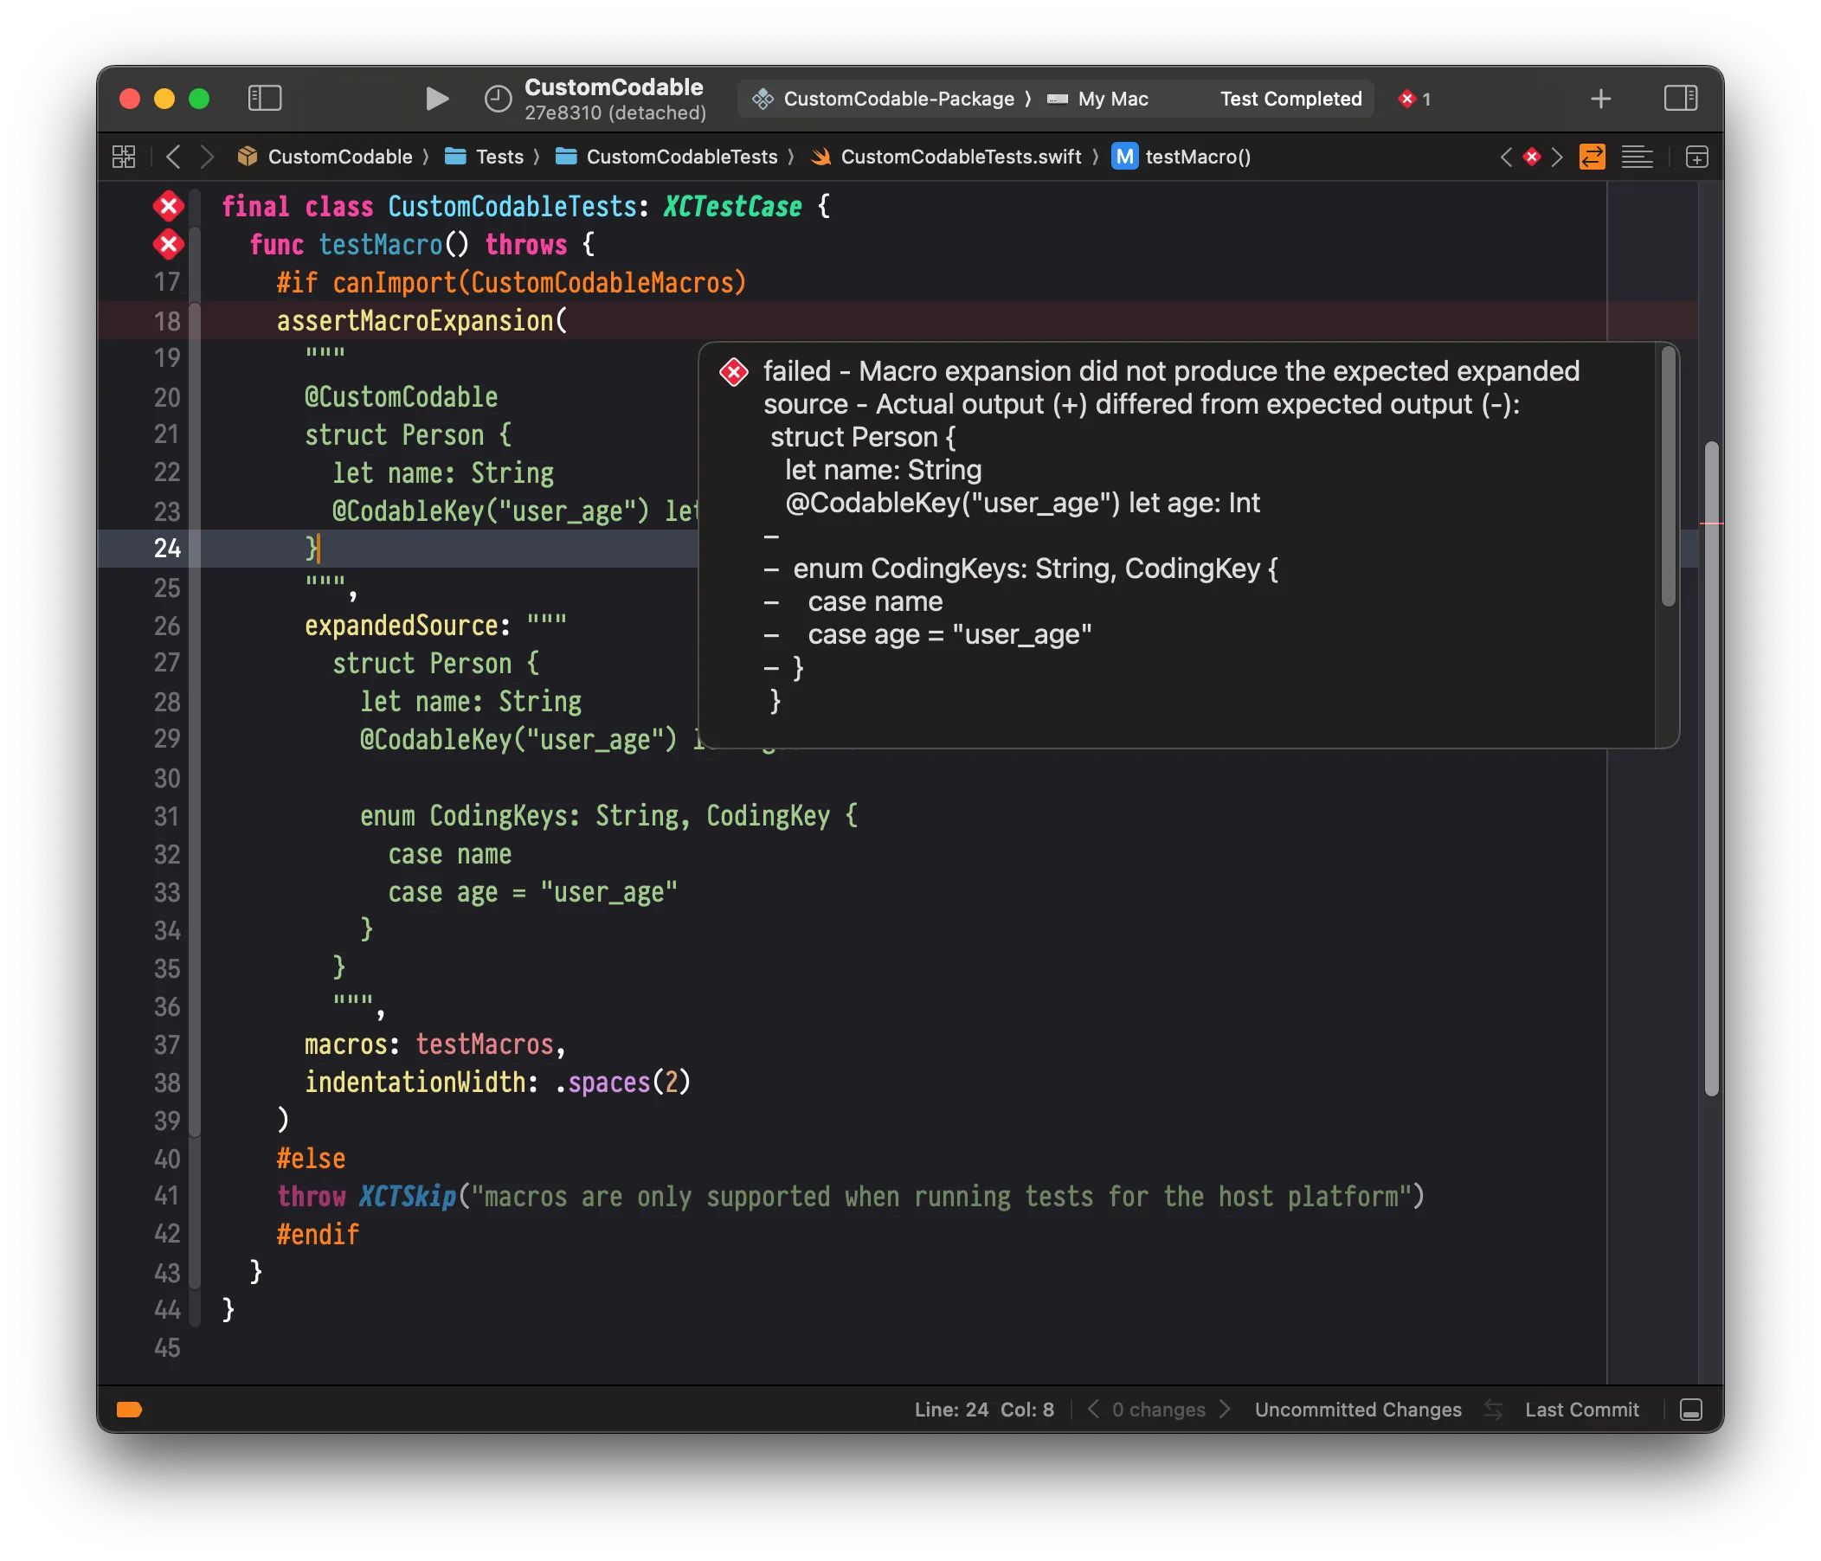
Task: Click the Test Completed status message
Action: tap(1289, 99)
